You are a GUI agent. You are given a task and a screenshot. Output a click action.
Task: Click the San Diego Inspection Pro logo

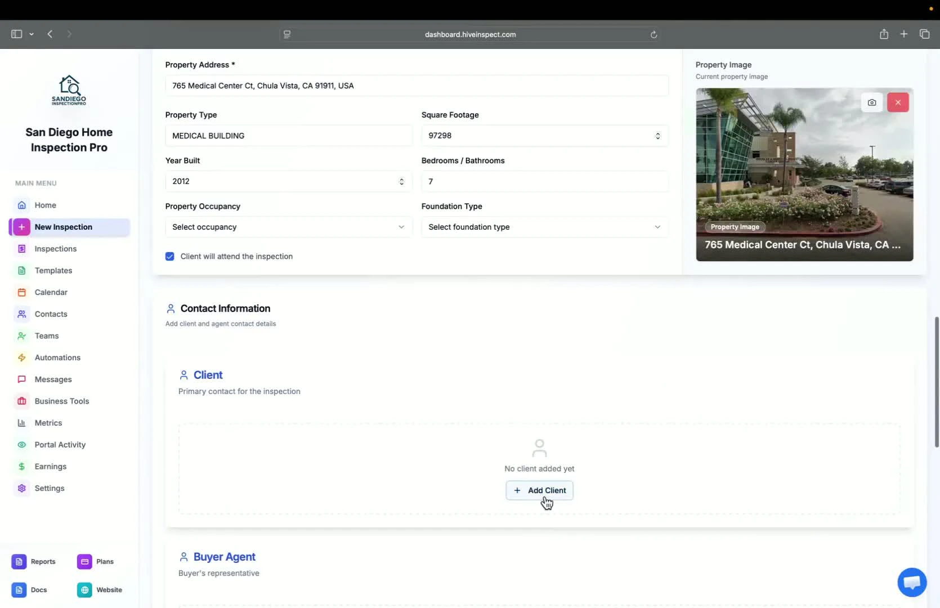point(69,91)
